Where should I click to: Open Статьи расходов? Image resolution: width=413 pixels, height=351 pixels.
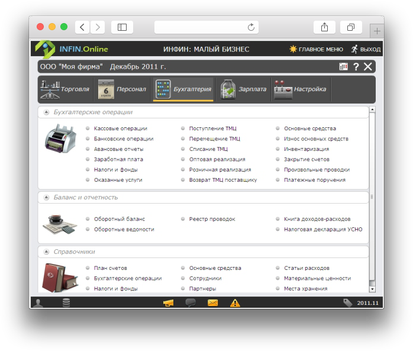306,268
